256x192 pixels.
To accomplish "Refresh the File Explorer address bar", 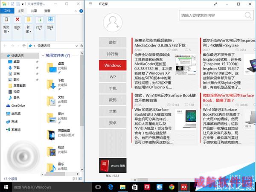I will pos(81,46).
